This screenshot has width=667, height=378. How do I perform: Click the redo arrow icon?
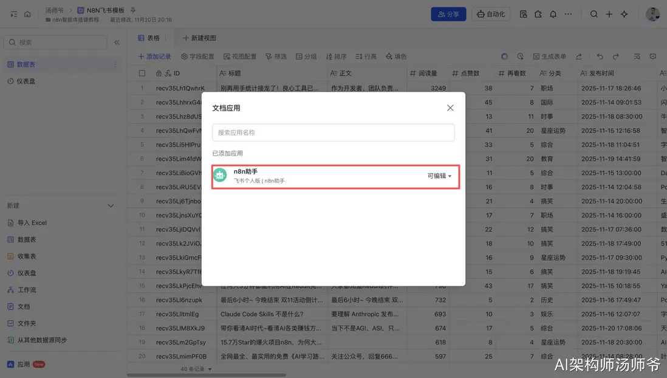tap(615, 56)
